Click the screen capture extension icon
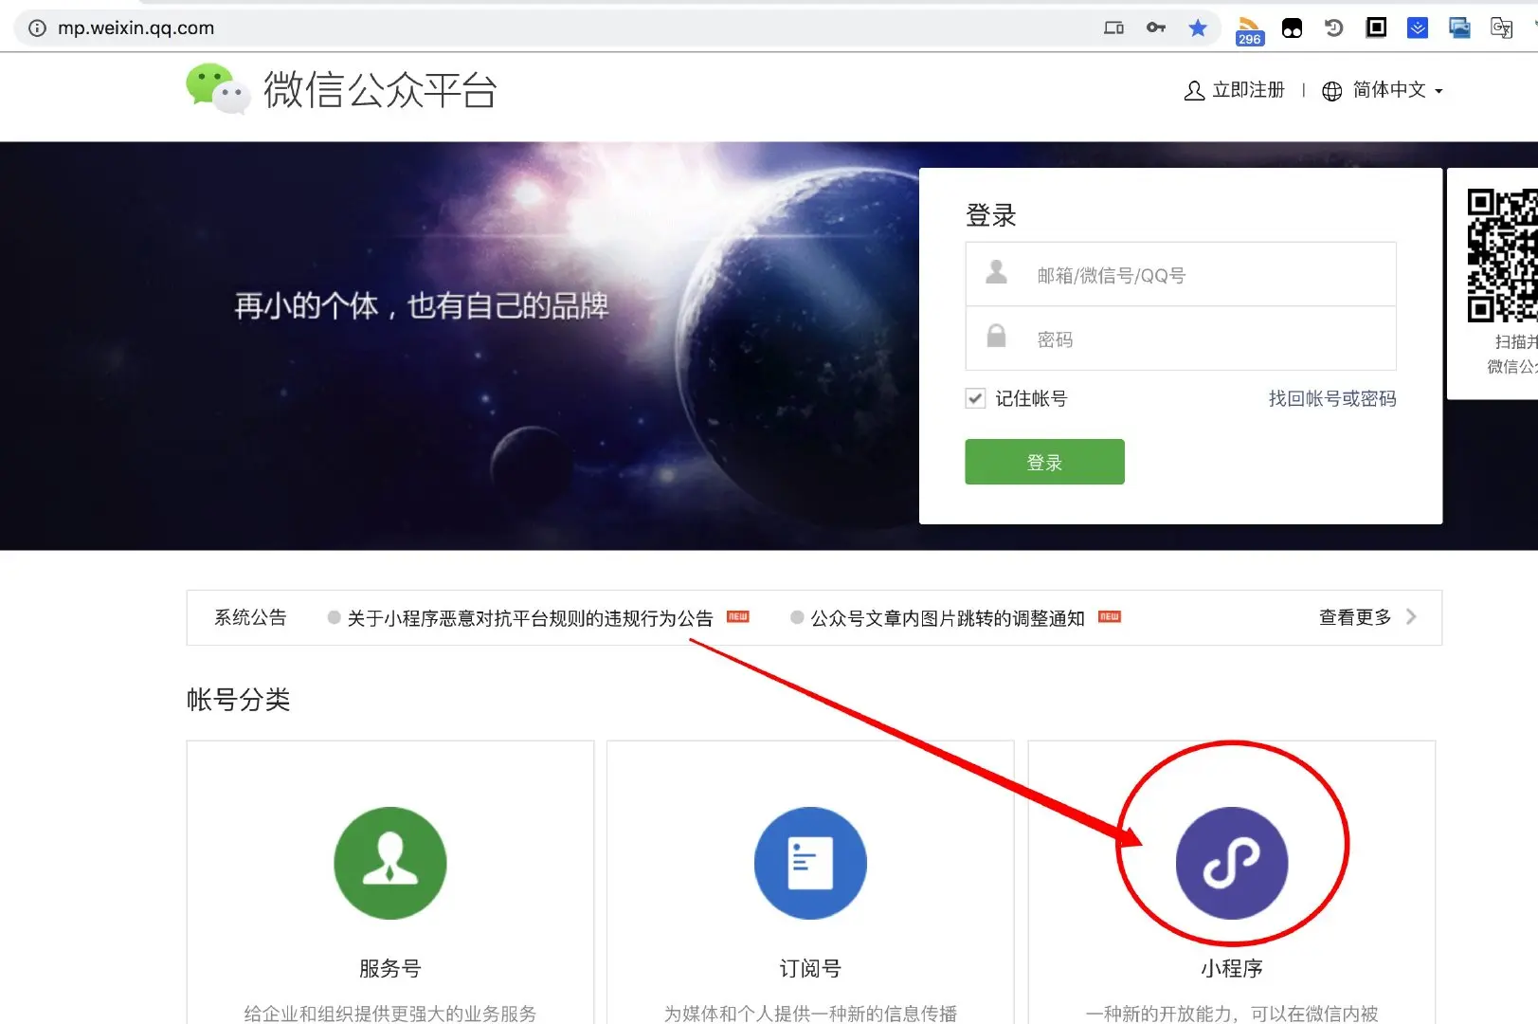 (x=1459, y=27)
